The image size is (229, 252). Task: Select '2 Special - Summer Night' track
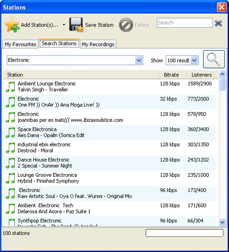(45, 166)
